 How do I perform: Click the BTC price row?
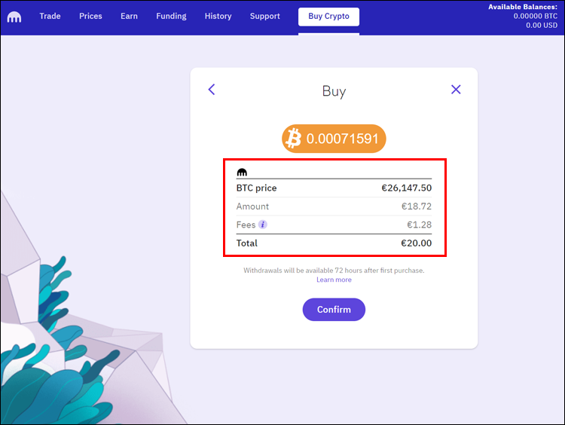(x=334, y=188)
